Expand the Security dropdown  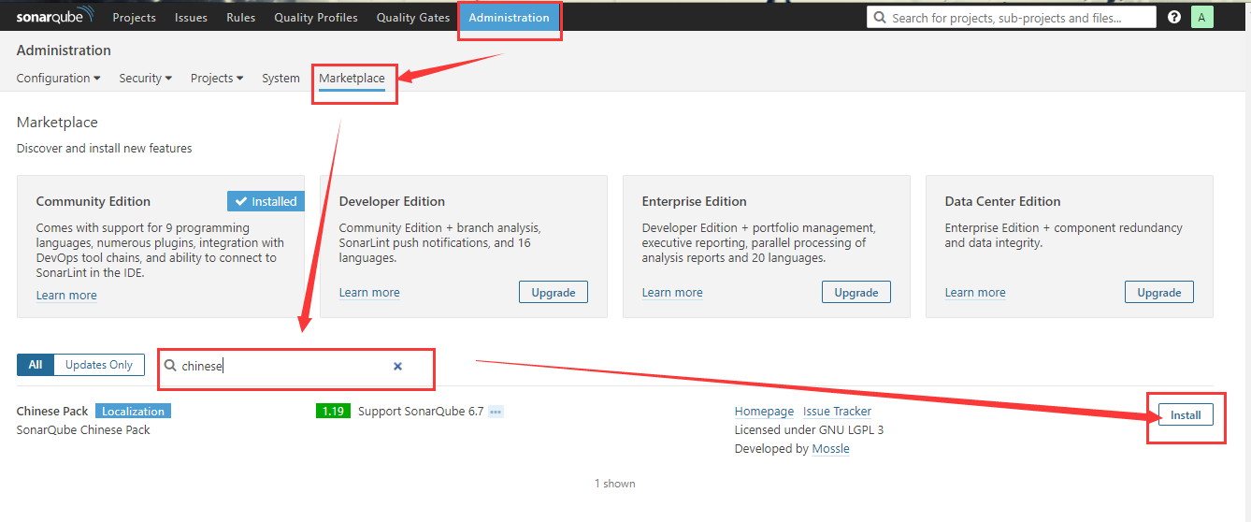coord(145,79)
